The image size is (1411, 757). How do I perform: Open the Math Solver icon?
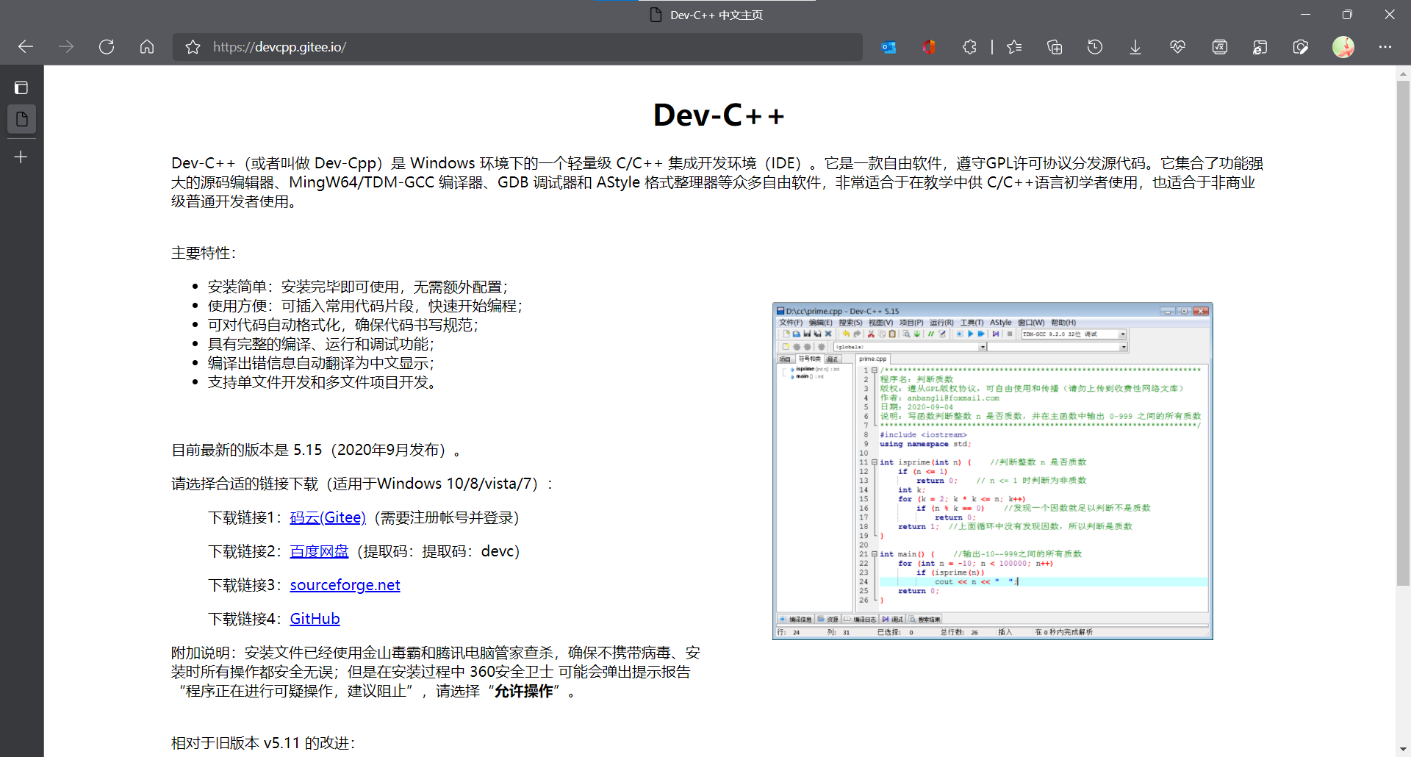(1220, 47)
